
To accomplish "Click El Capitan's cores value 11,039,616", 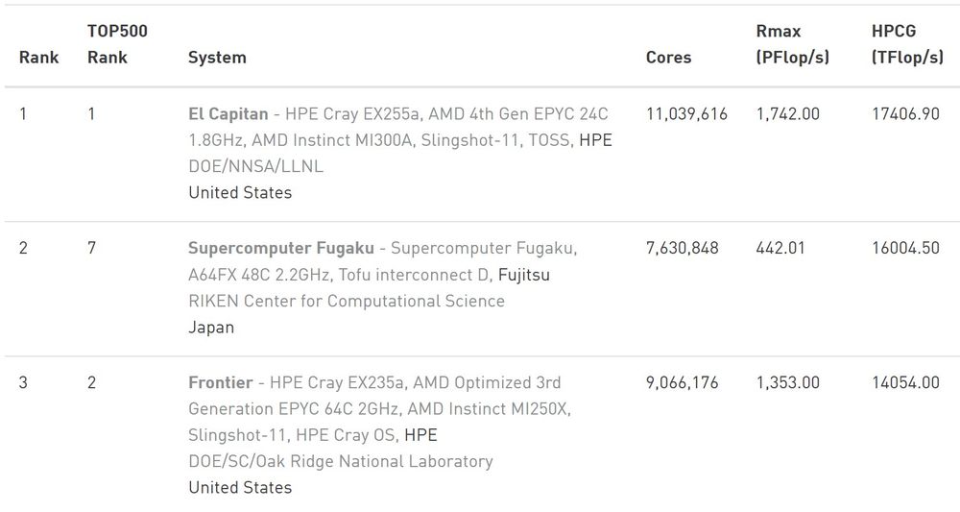I will (x=687, y=114).
